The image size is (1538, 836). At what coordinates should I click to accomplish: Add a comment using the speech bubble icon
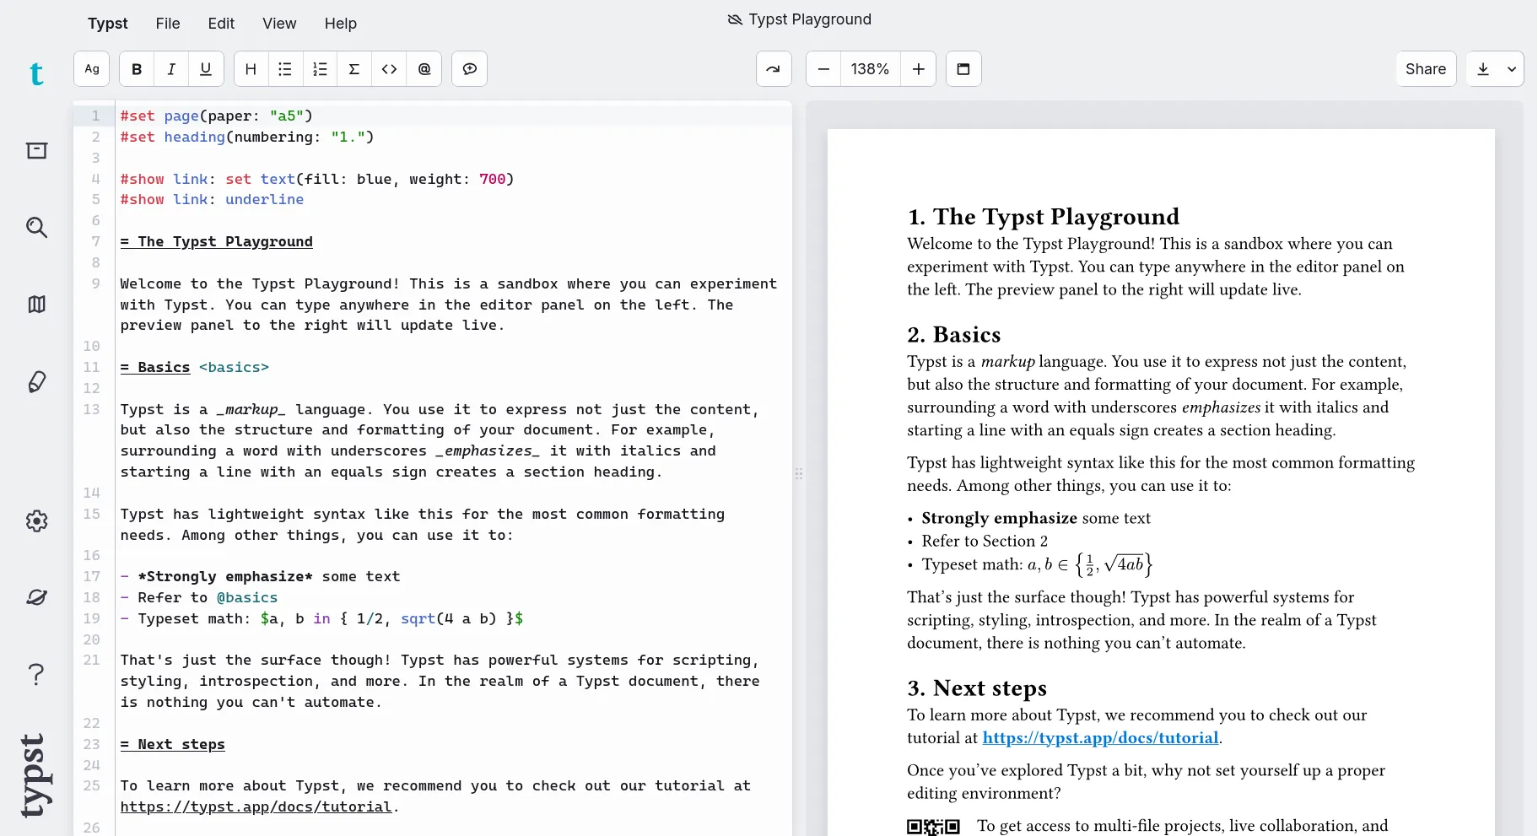(470, 69)
